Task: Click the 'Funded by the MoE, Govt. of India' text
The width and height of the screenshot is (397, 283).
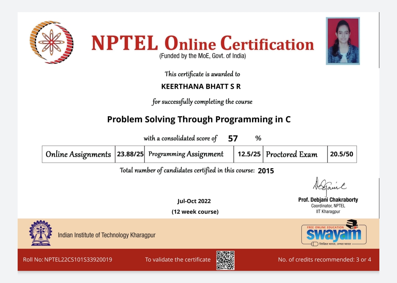Action: (203, 56)
